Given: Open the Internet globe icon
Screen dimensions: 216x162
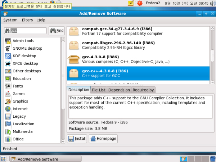Looking at the screenshot, I should pos(8,109).
